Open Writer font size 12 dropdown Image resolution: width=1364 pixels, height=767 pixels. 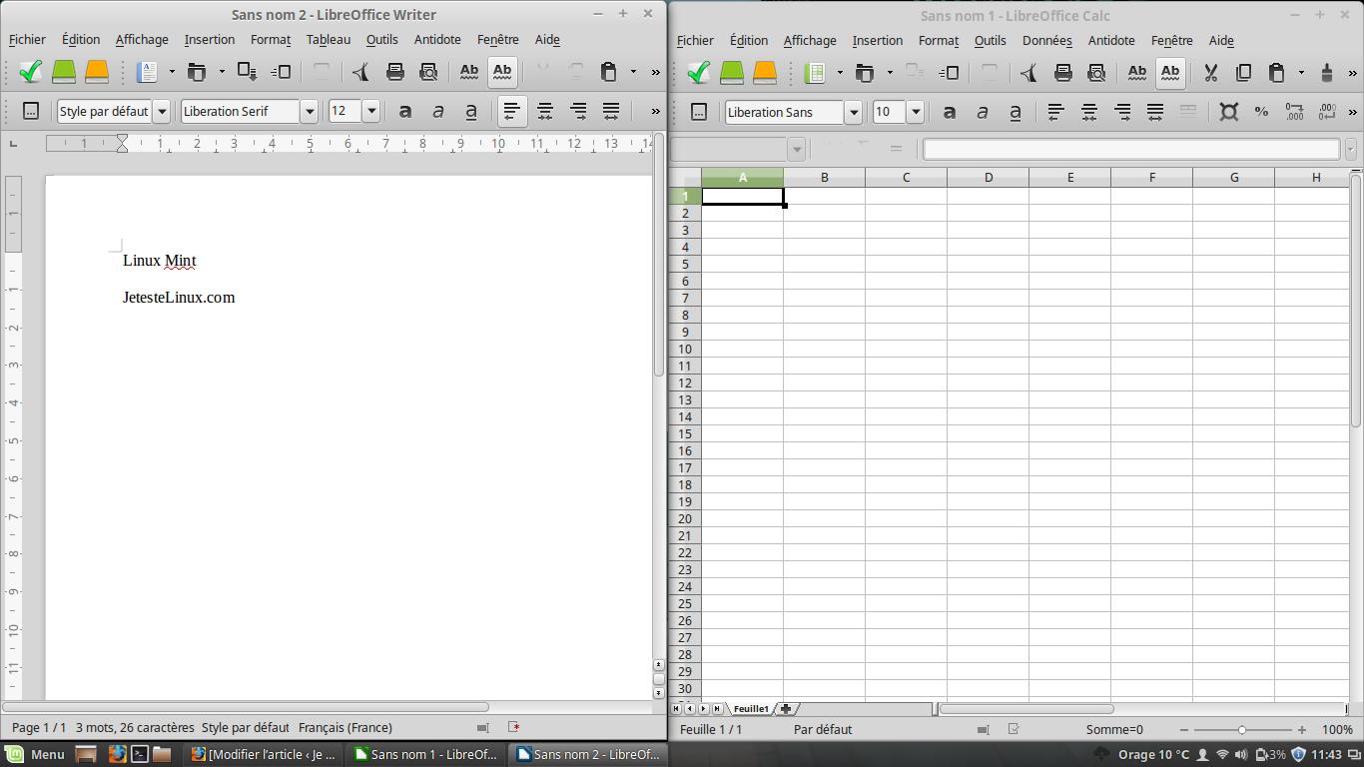[x=370, y=111]
